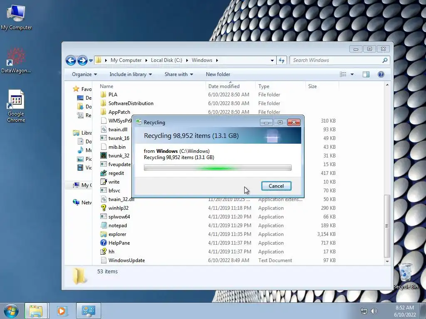This screenshot has height=319, width=426.
Task: Select bfsvc in the file list
Action: tap(110, 190)
